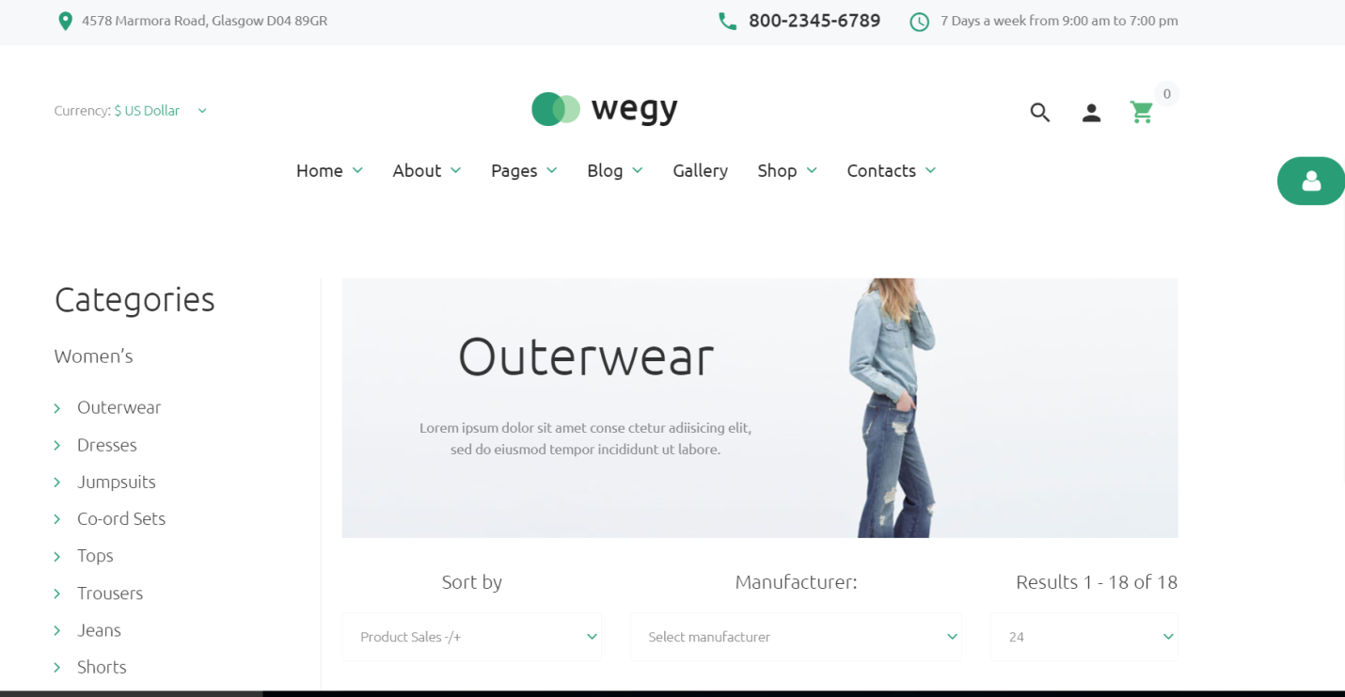Open the user account icon in header

[x=1091, y=113]
